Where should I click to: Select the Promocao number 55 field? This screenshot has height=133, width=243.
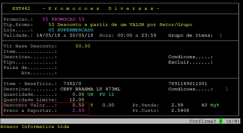point(45,19)
